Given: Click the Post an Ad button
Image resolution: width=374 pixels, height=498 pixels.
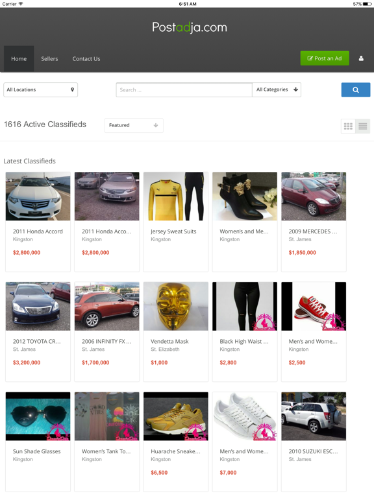Looking at the screenshot, I should [x=325, y=58].
